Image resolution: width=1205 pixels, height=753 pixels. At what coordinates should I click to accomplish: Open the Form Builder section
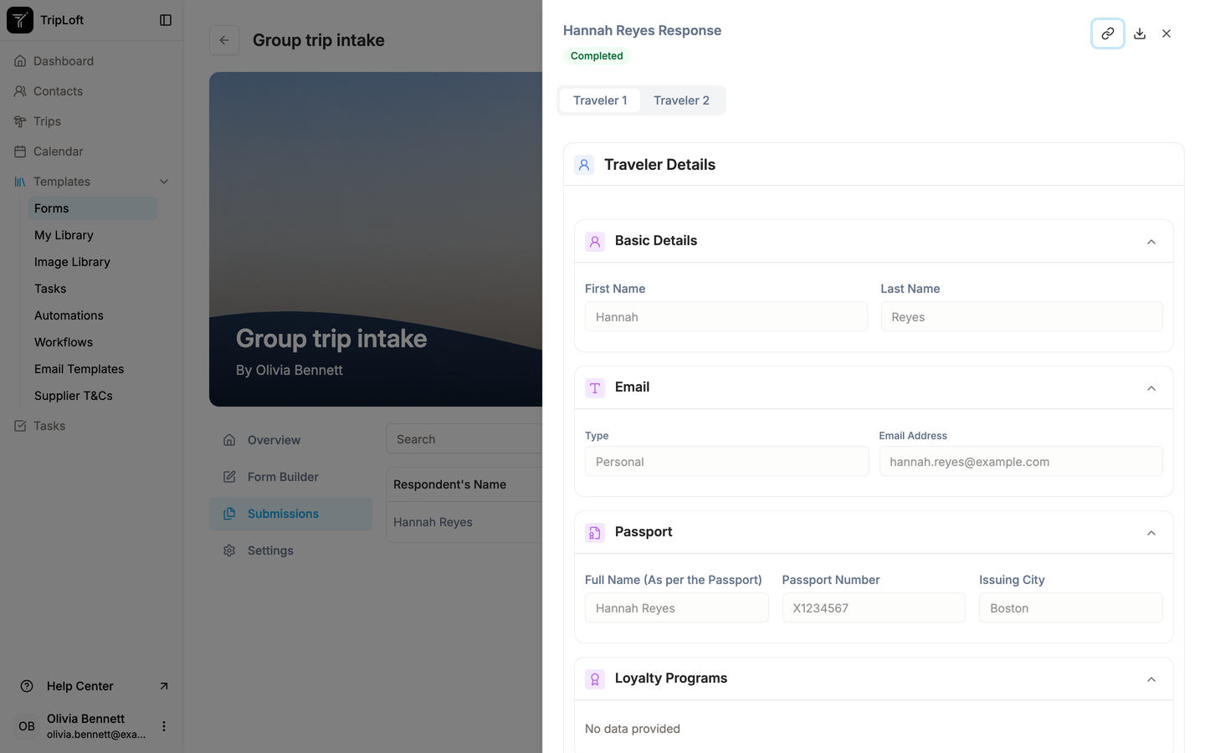point(290,477)
